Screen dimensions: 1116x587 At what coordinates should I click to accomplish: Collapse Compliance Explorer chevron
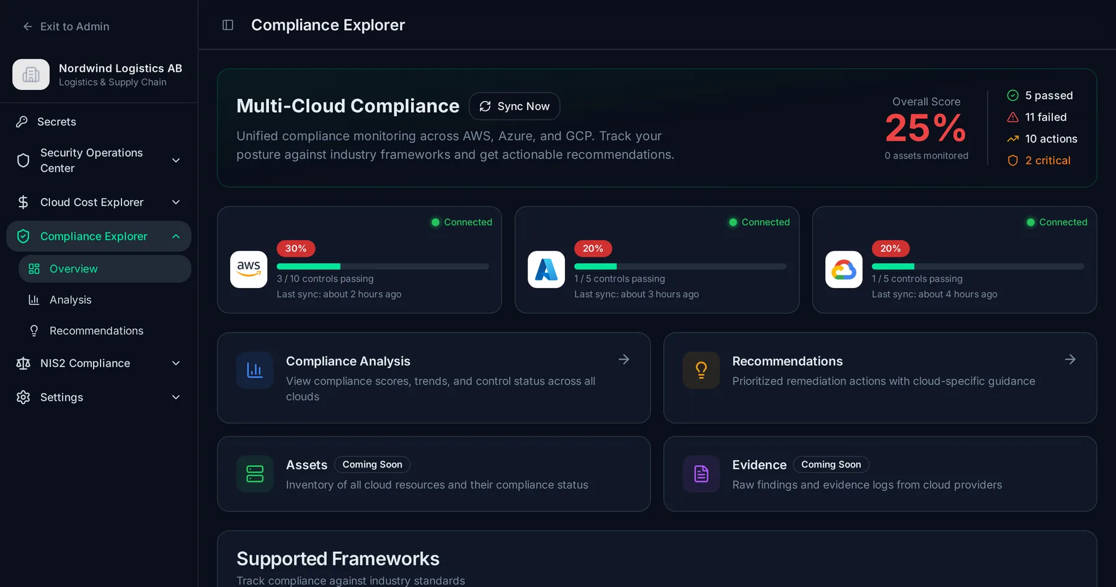coord(176,237)
